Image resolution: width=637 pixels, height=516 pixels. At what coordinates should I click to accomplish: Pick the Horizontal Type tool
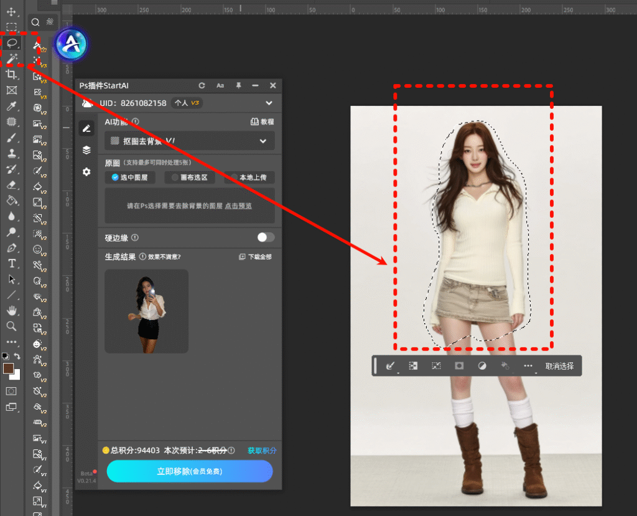click(11, 263)
